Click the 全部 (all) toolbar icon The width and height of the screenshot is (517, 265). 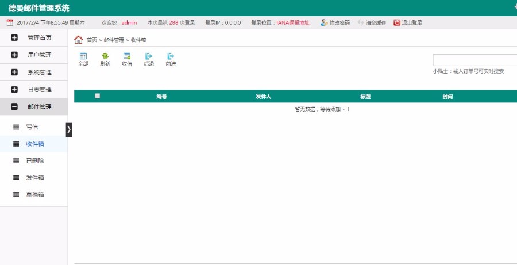pos(83,56)
